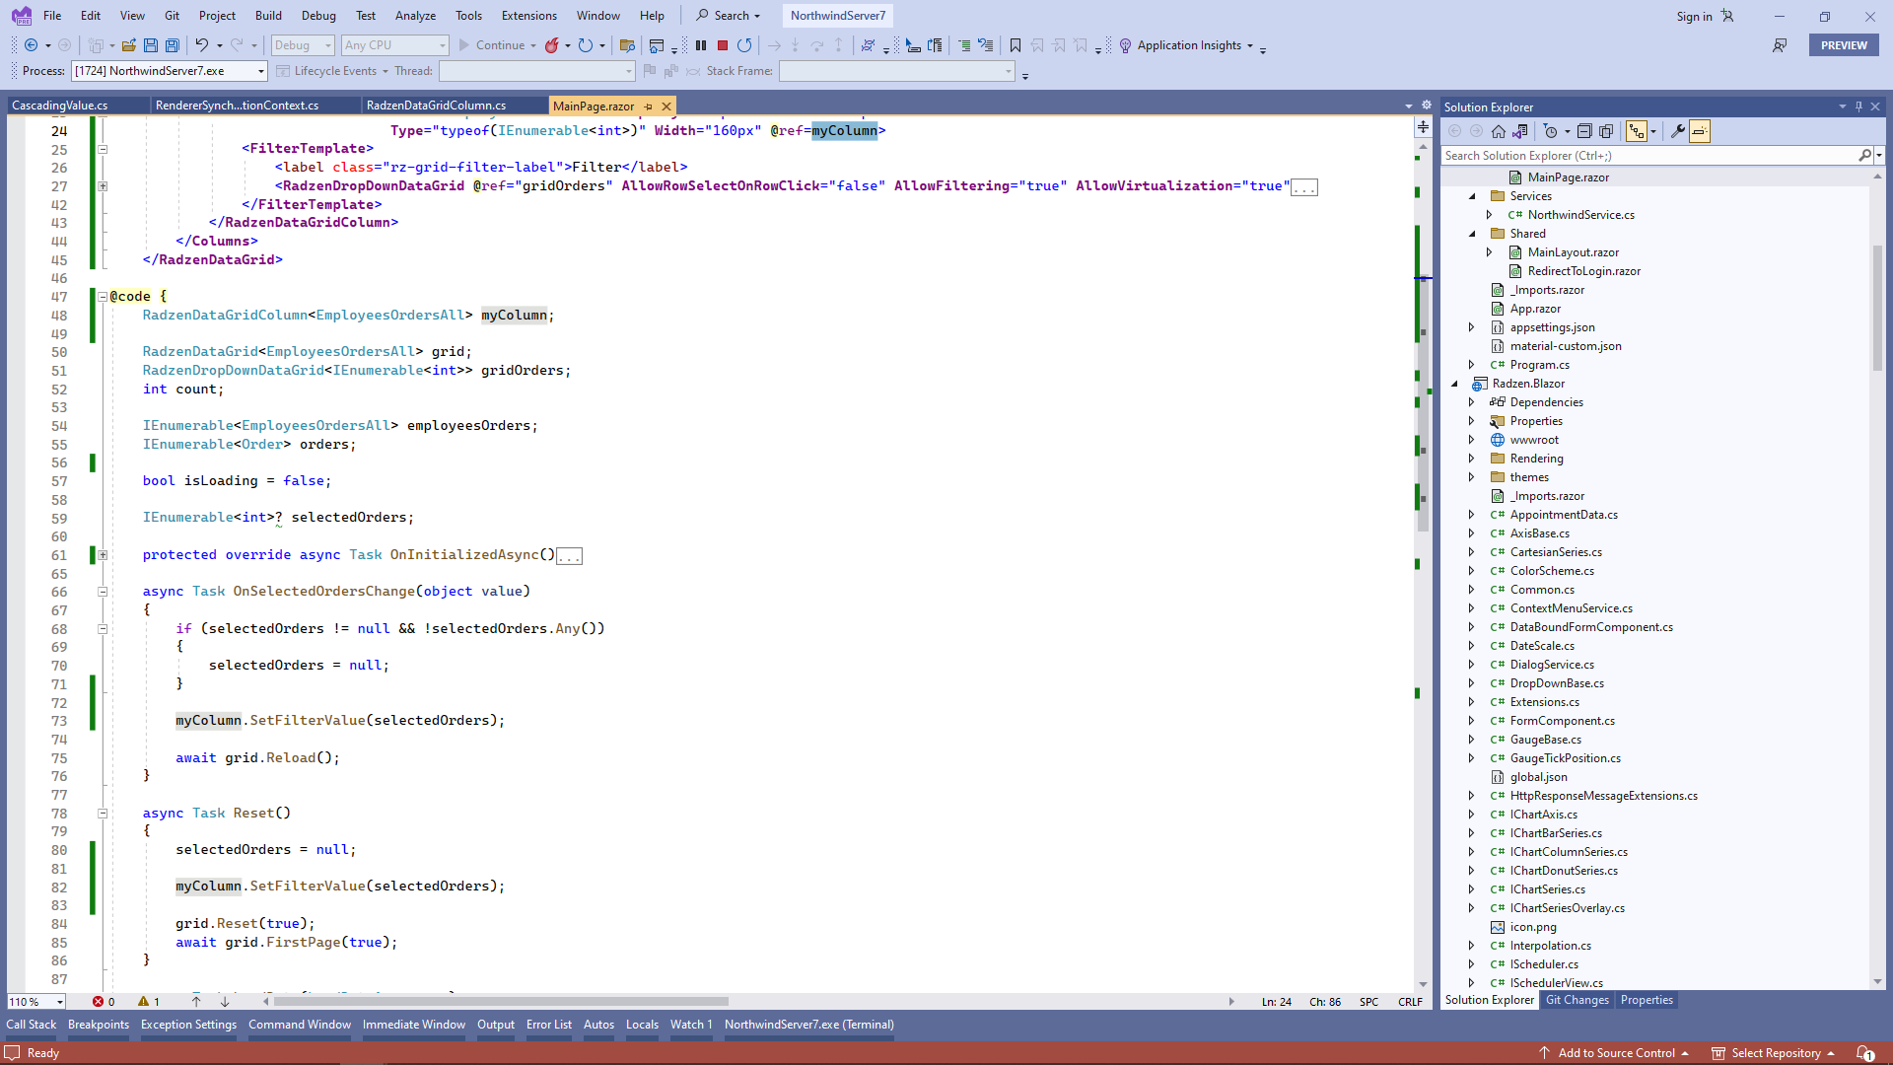Toggle pin on MainPage.razor tab
Image resolution: width=1893 pixels, height=1065 pixels.
[648, 106]
